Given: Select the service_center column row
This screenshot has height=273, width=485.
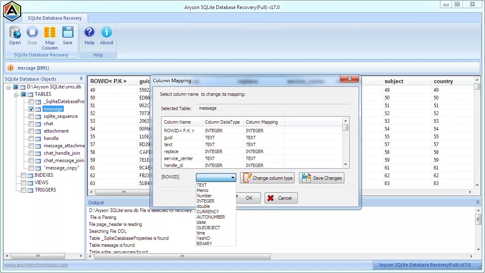Looking at the screenshot, I should [x=252, y=158].
